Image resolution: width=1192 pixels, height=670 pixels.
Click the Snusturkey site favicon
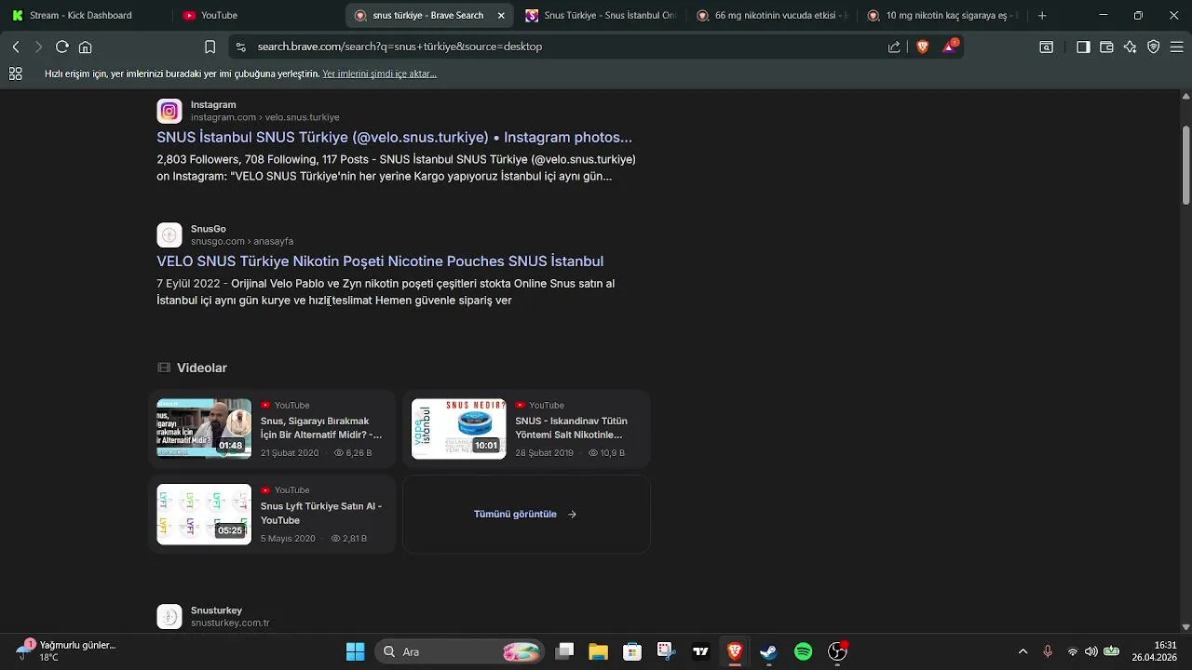[x=169, y=616]
